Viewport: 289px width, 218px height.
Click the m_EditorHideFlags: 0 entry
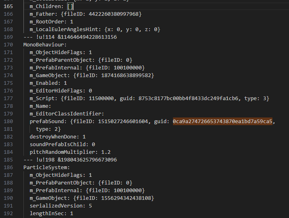[61, 91]
